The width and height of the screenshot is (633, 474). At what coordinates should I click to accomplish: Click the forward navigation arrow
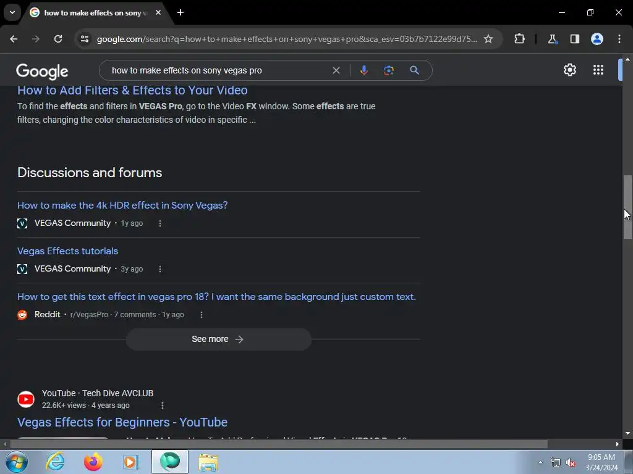[x=36, y=39]
